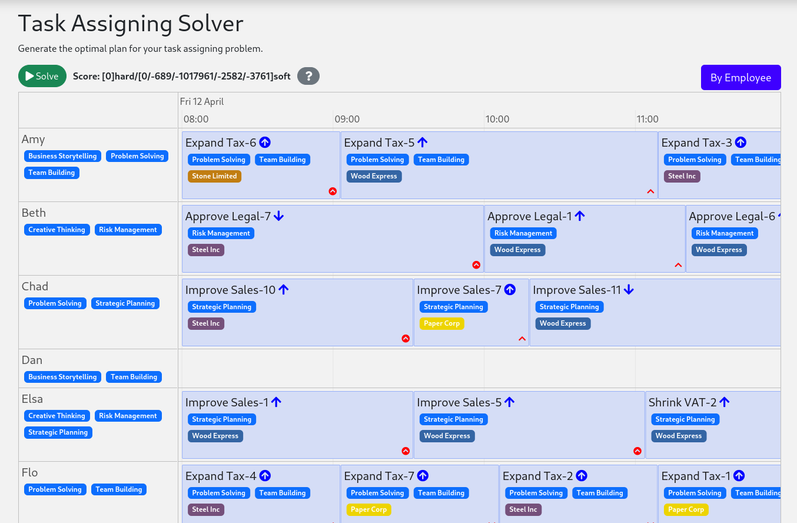
Task: Click Paper Corp badge on Improve Sales-7
Action: pos(442,323)
